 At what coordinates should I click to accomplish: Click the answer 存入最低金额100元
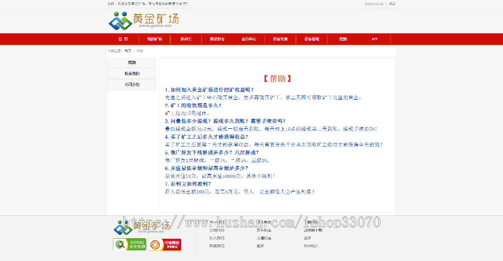pos(240,192)
